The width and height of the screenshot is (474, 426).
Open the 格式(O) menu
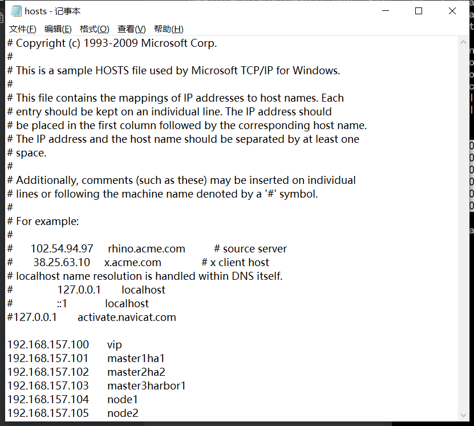94,29
